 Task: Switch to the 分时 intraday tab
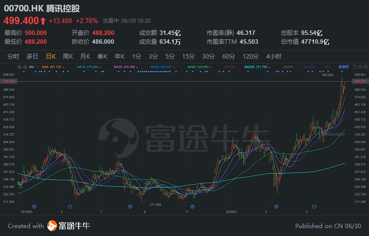click(x=13, y=56)
